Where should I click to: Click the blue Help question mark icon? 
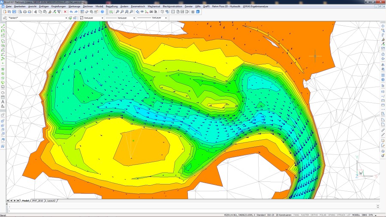(x=102, y=12)
